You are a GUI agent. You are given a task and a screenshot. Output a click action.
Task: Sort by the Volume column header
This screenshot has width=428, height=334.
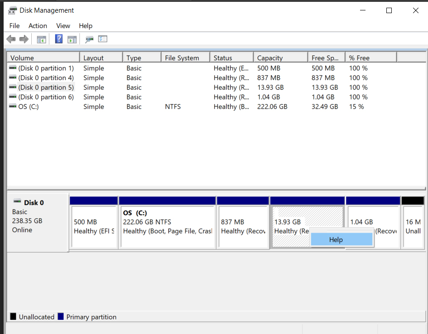point(43,58)
